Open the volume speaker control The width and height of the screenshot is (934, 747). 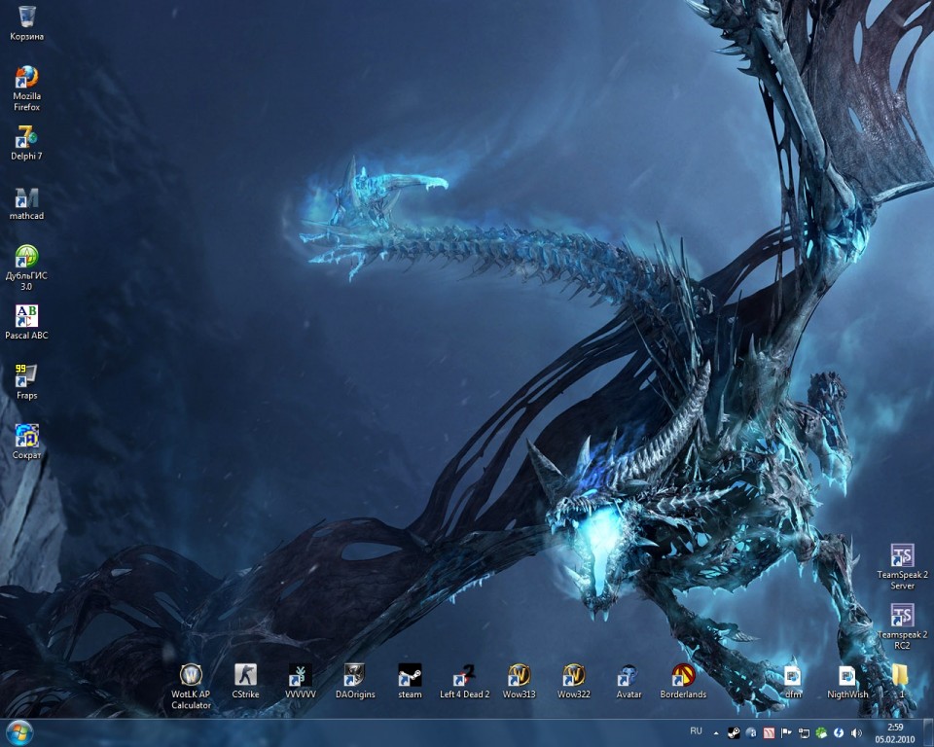point(856,733)
